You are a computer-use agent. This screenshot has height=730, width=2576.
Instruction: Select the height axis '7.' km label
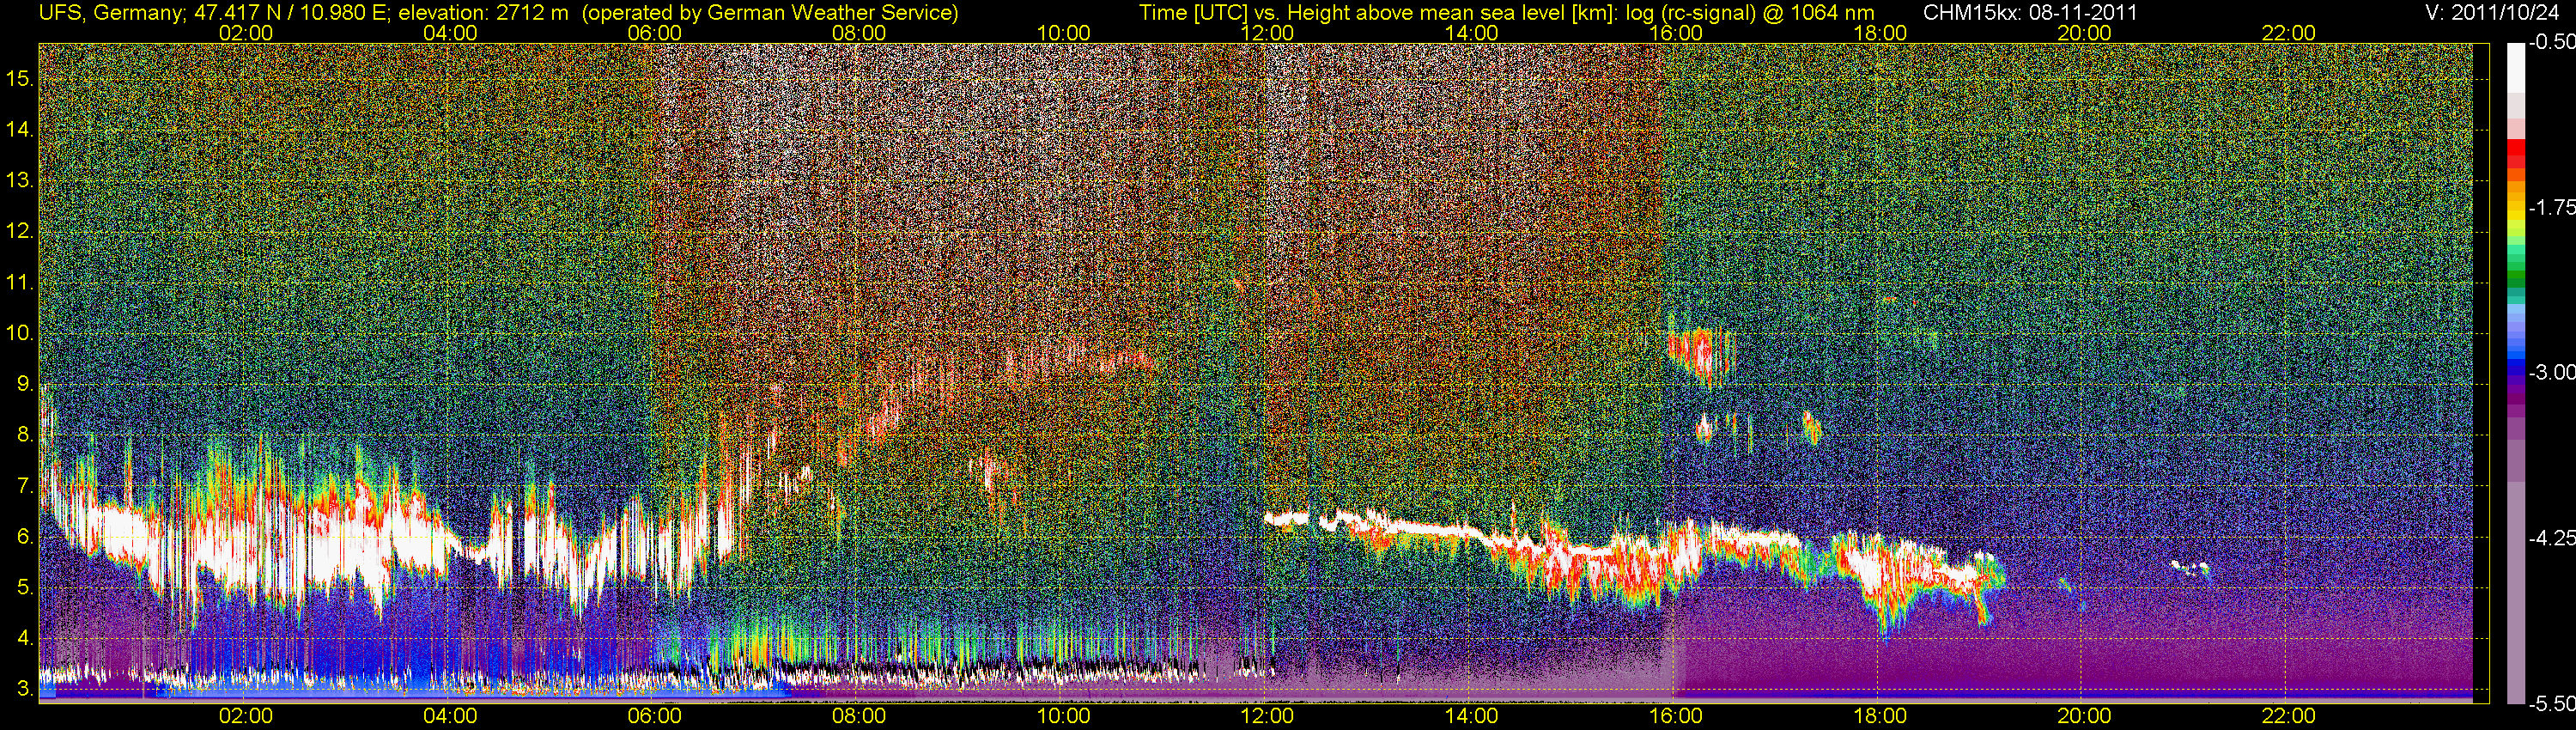24,486
